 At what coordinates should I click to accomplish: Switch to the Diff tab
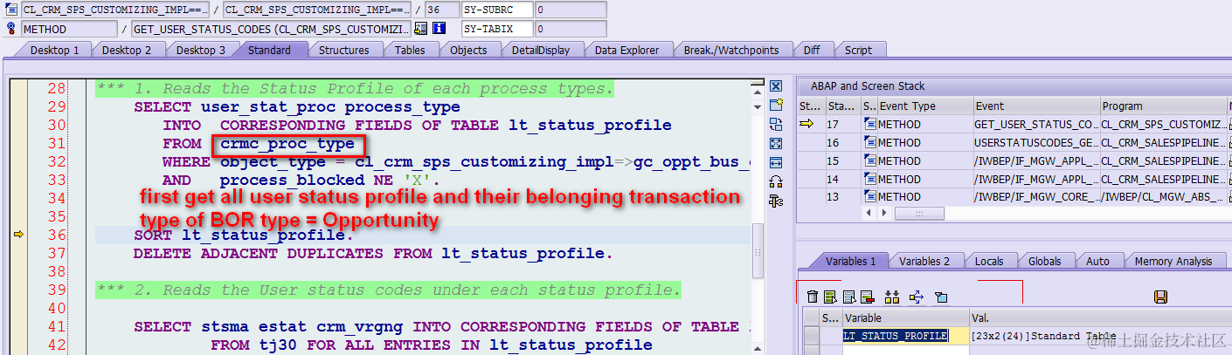tap(812, 51)
